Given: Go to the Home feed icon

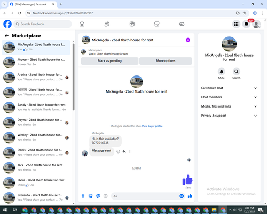Looking at the screenshot, I should click(x=82, y=24).
